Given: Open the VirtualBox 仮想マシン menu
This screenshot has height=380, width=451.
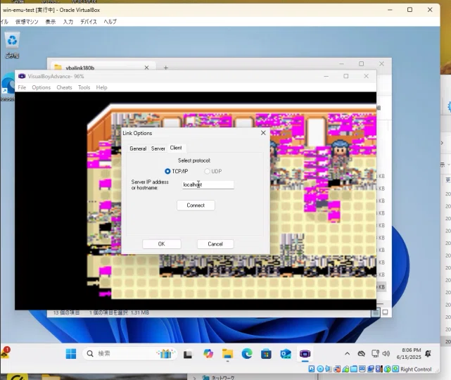Looking at the screenshot, I should point(27,22).
